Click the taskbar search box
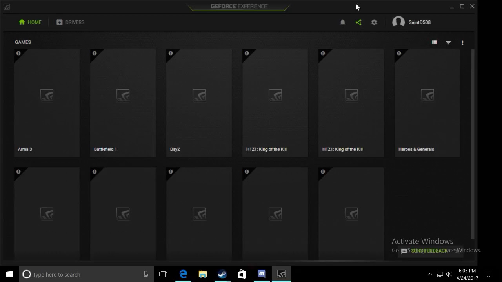This screenshot has height=282, width=502. click(85, 274)
